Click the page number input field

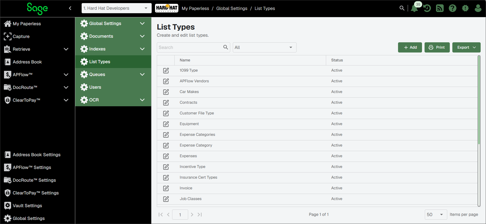pyautogui.click(x=180, y=215)
